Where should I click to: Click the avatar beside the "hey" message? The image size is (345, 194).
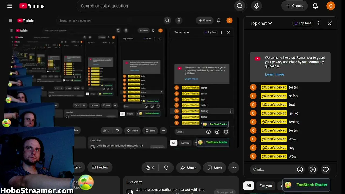tap(253, 148)
